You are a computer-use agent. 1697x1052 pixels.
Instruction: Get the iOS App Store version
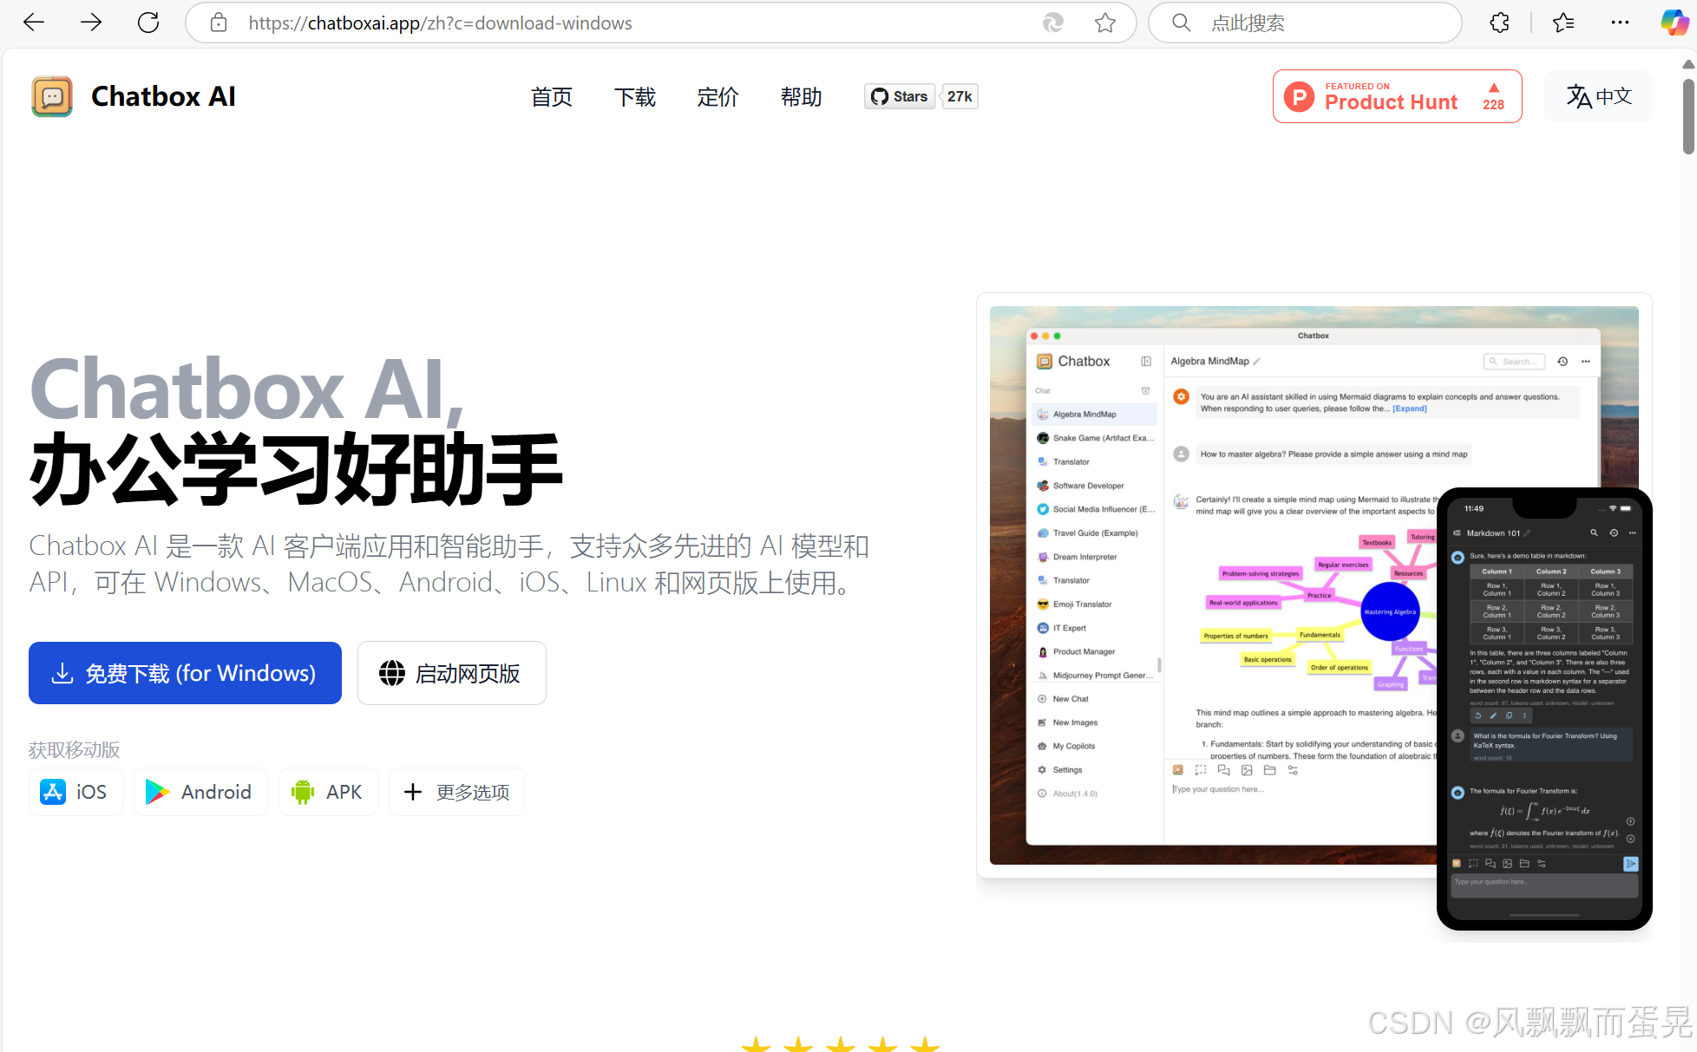point(75,792)
